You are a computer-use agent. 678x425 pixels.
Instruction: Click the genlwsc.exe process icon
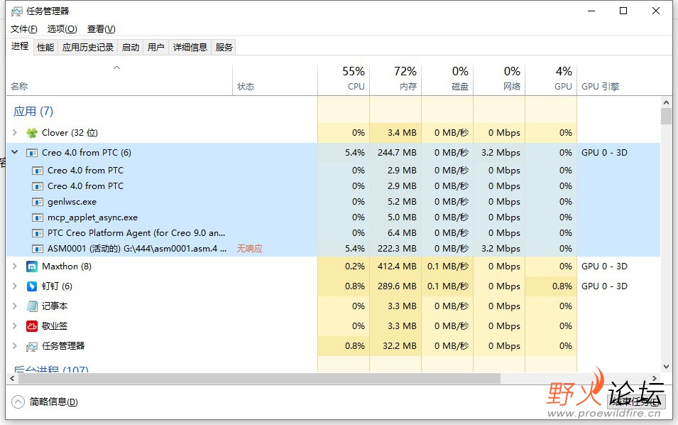[38, 202]
